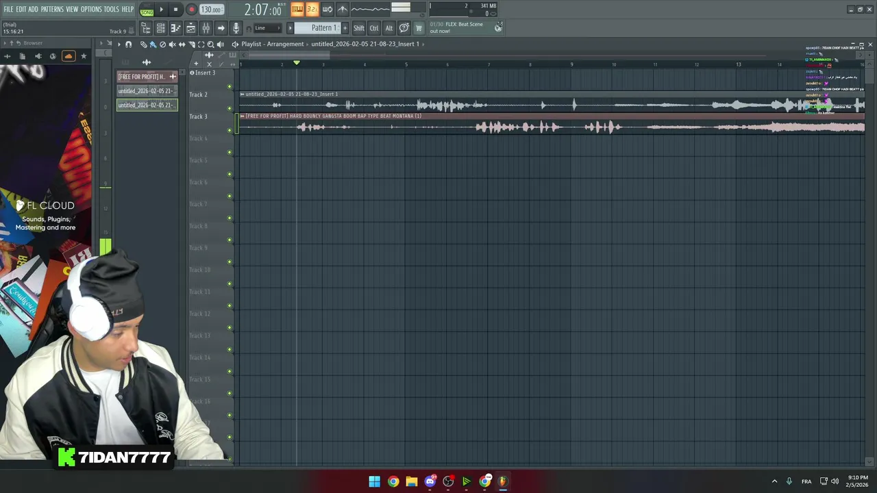Click the 130.000 tempo field

[211, 10]
